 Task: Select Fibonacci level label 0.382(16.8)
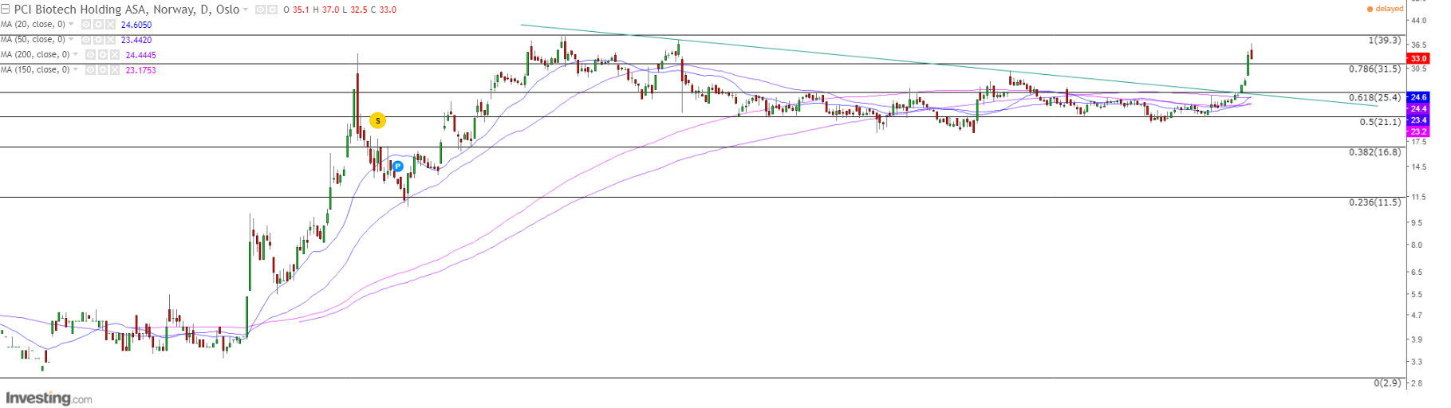(x=1374, y=151)
